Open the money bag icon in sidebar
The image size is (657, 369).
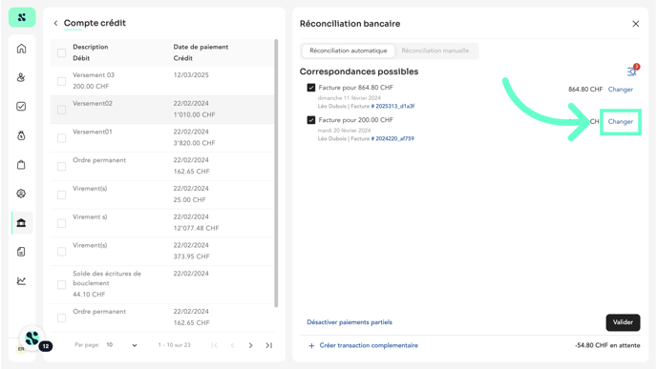pos(21,135)
